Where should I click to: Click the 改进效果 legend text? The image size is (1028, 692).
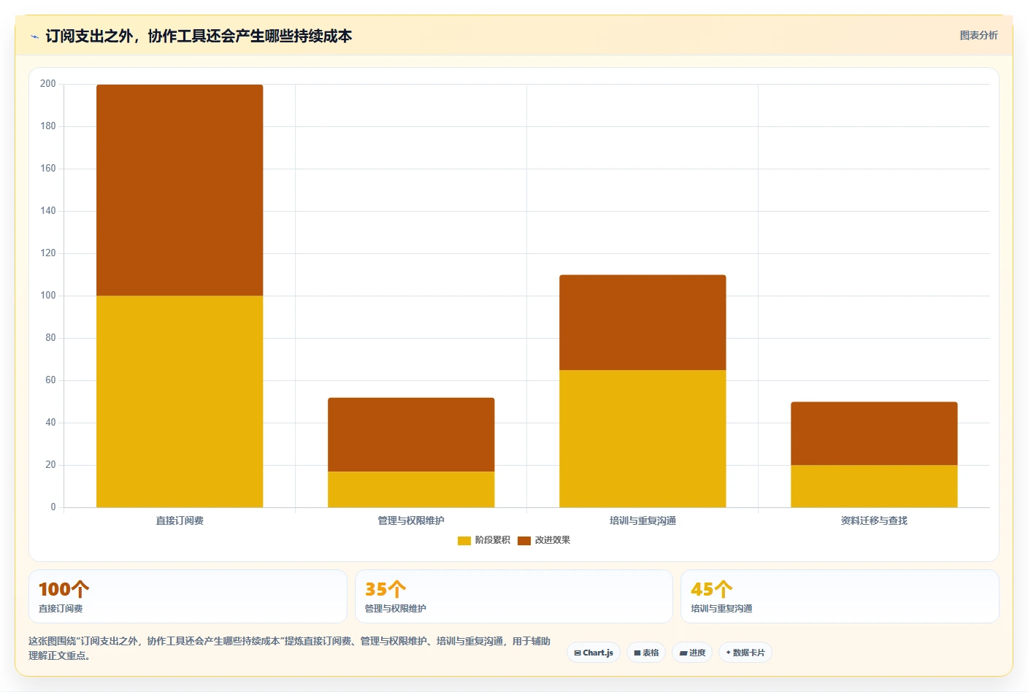pyautogui.click(x=553, y=540)
